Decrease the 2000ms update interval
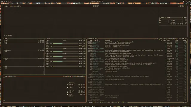 (179, 6)
